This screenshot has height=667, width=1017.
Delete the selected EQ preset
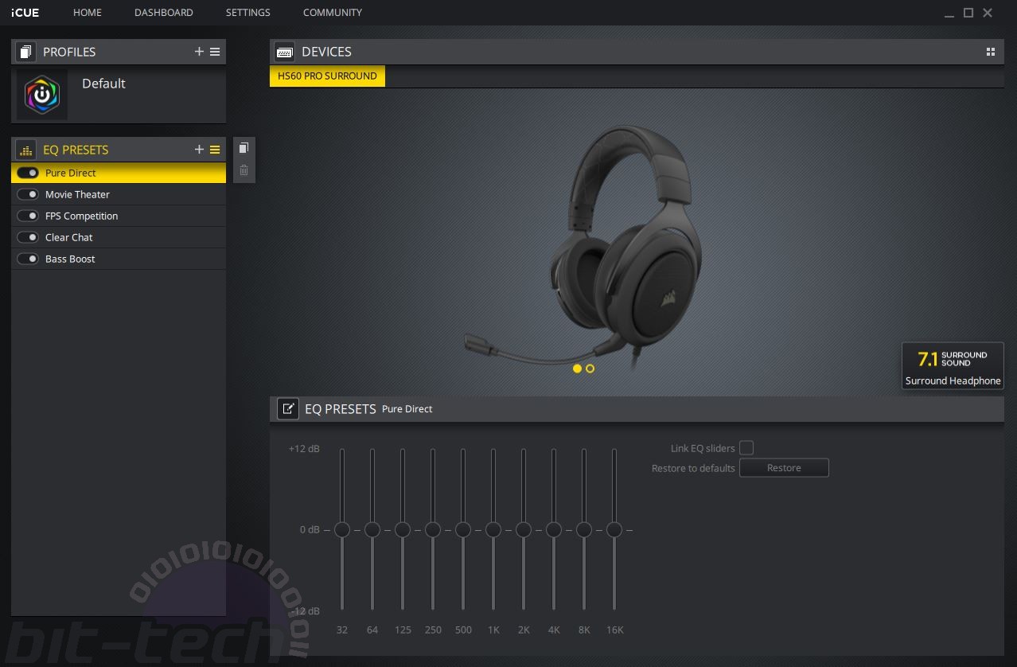[244, 170]
